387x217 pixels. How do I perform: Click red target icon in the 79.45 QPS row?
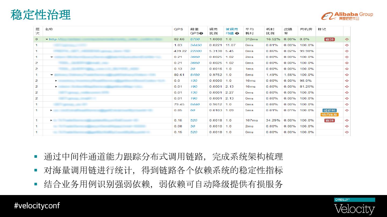pyautogui.click(x=347, y=104)
